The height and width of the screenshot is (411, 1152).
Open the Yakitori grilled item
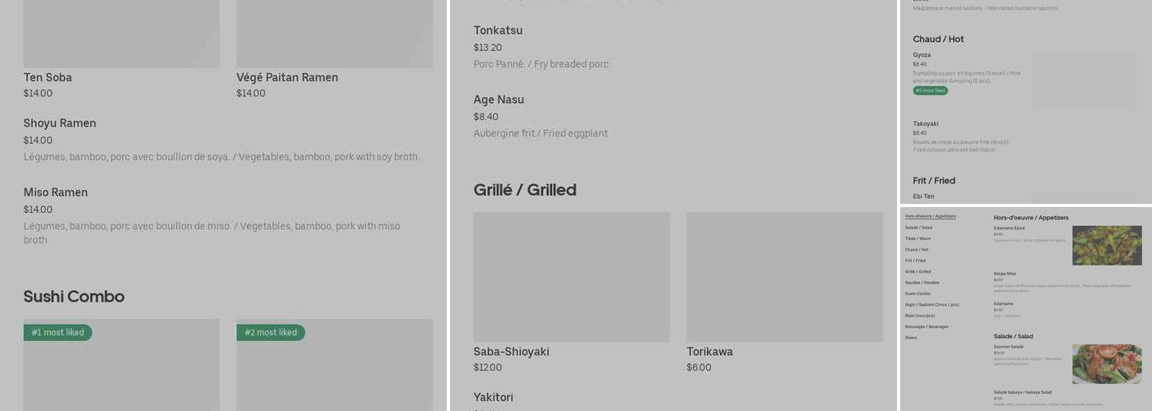pos(493,398)
